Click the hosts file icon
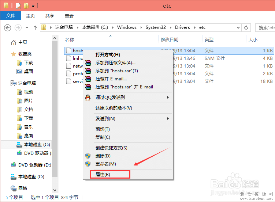The height and width of the screenshot is (202, 275). 68,51
